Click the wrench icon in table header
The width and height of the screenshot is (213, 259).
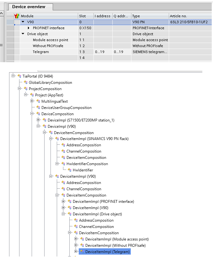pyautogui.click(x=17, y=16)
